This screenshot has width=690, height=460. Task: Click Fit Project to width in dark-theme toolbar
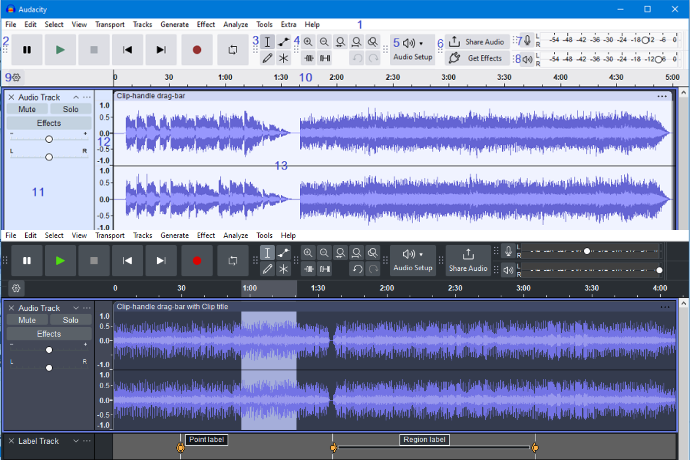(x=357, y=253)
